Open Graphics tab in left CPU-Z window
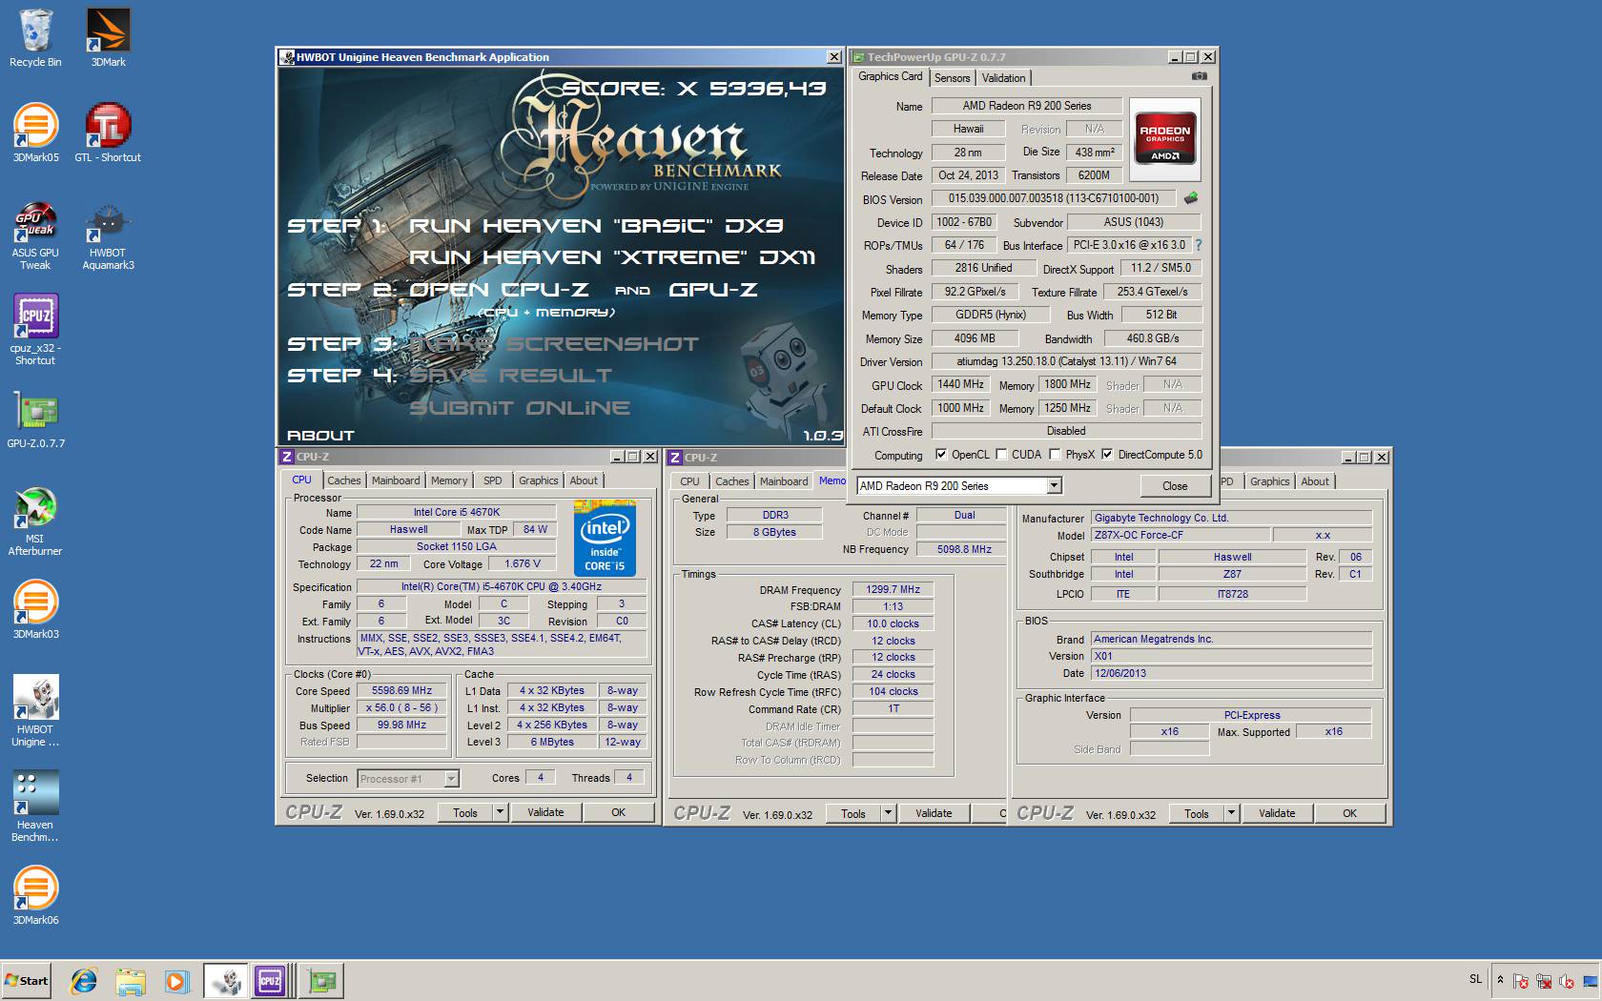 (539, 480)
